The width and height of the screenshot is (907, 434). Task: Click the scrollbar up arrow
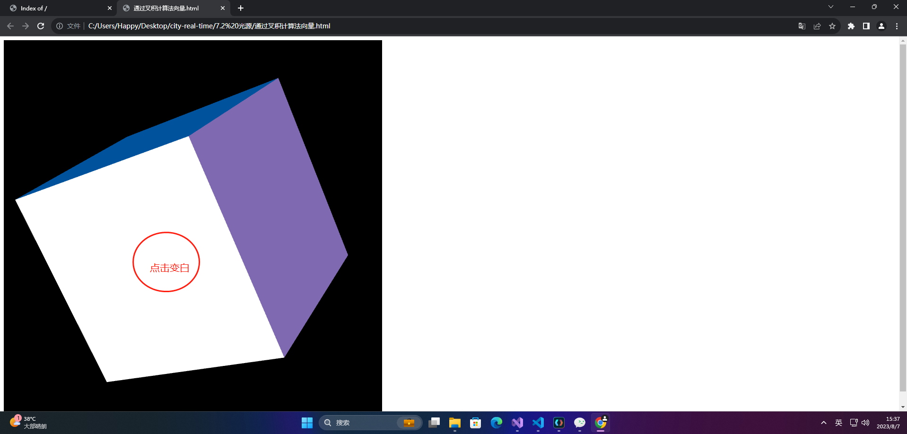[x=903, y=41]
